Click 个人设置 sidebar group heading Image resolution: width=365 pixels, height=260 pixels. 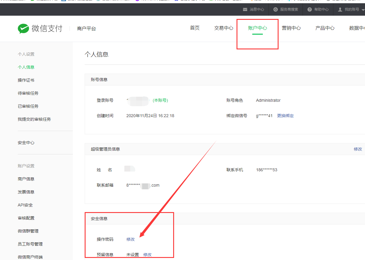pyautogui.click(x=26, y=54)
